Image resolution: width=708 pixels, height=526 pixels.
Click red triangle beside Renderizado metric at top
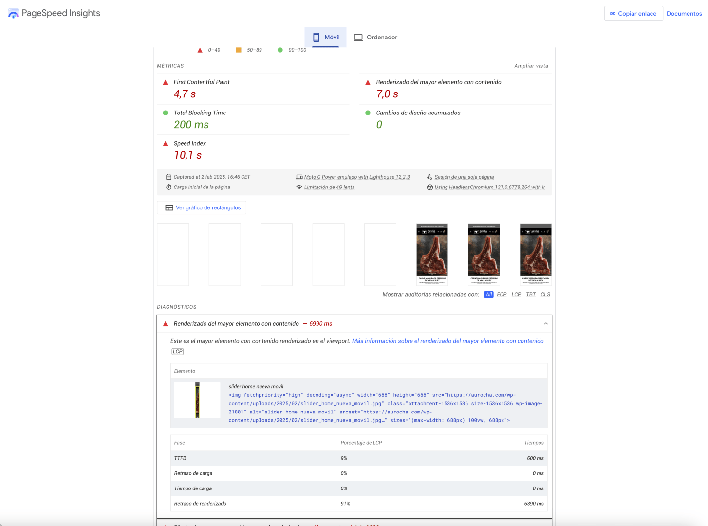tap(368, 82)
